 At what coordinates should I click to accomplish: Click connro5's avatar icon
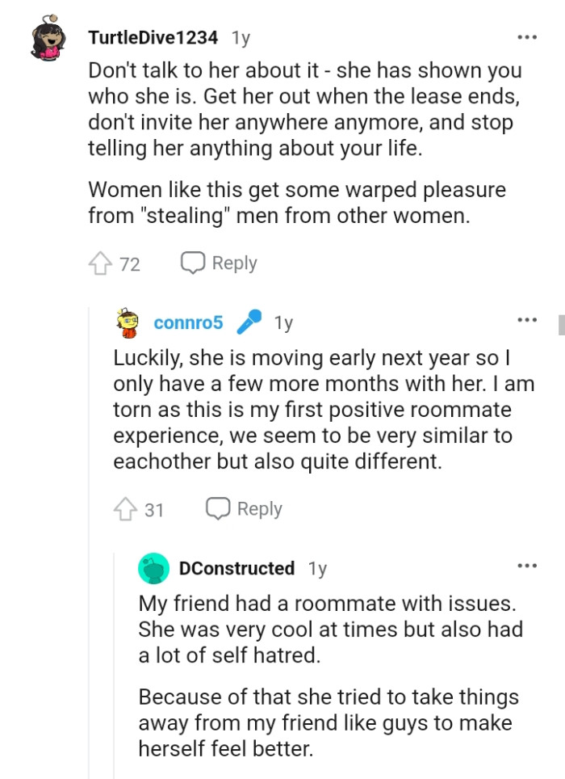pos(130,322)
